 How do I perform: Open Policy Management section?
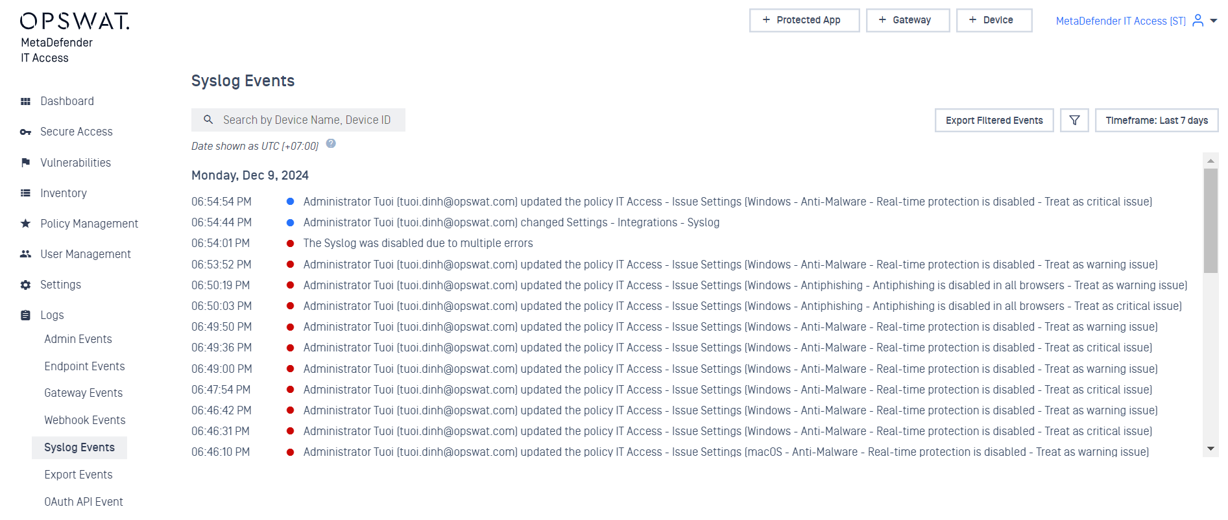(x=90, y=224)
